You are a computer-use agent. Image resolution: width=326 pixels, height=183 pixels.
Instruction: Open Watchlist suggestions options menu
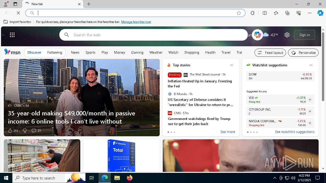coord(311,65)
